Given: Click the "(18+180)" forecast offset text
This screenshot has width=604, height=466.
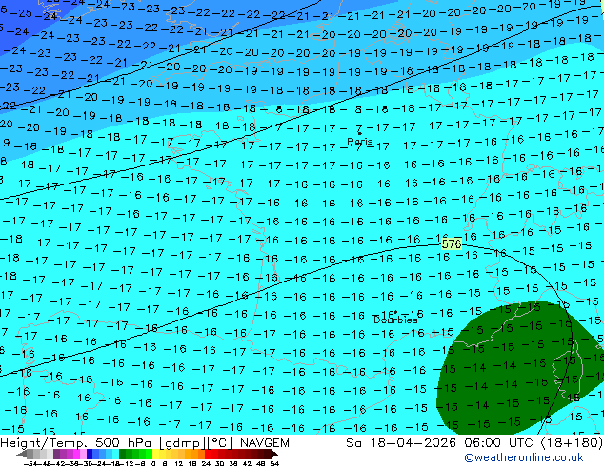Looking at the screenshot, I should (572, 443).
